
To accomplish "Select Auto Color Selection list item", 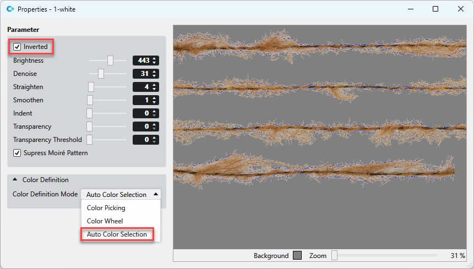I will tap(117, 234).
